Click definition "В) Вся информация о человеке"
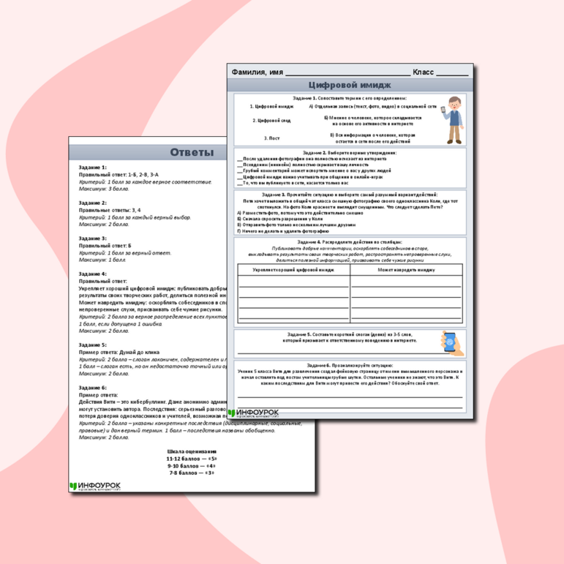Viewport: 564px width, 564px height. coord(372,138)
